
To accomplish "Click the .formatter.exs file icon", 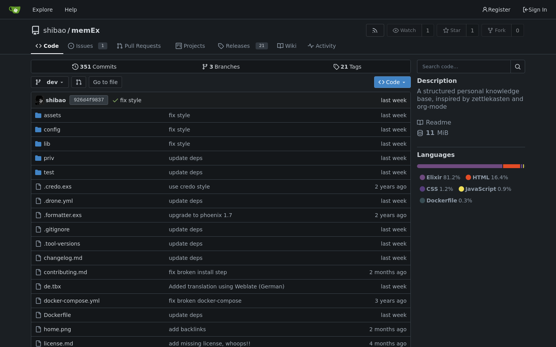I will (x=38, y=215).
